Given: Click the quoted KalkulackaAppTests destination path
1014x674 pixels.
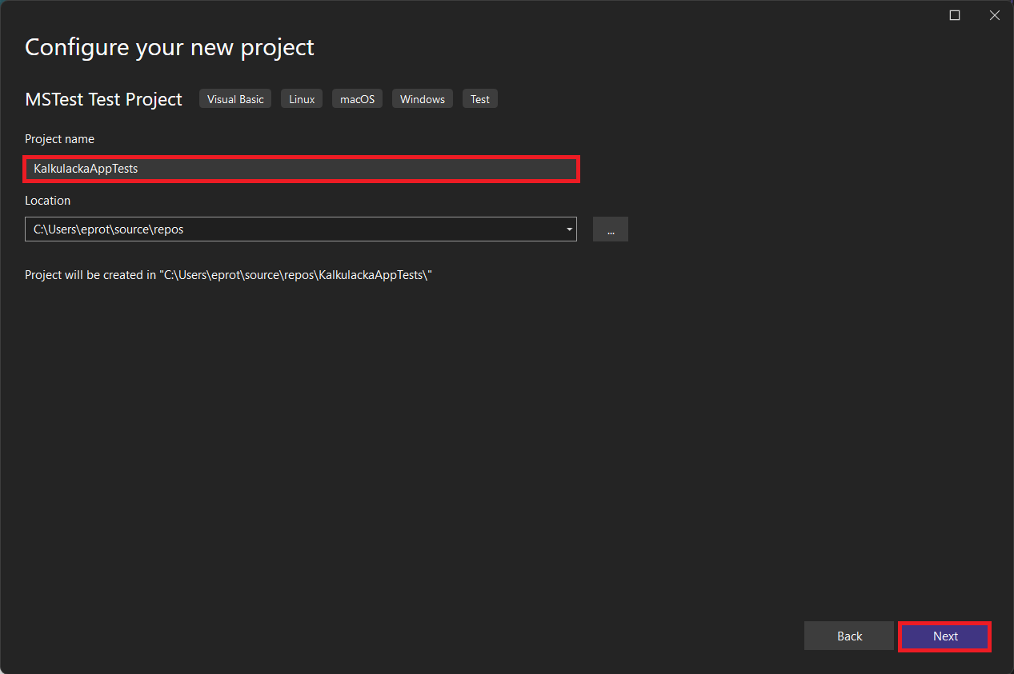Looking at the screenshot, I should (296, 275).
